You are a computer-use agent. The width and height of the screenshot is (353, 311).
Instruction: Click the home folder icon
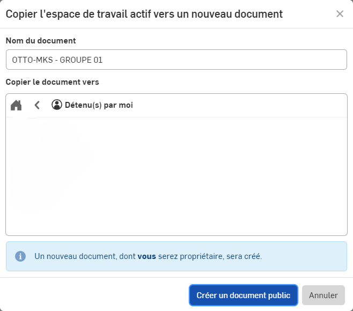(16, 105)
